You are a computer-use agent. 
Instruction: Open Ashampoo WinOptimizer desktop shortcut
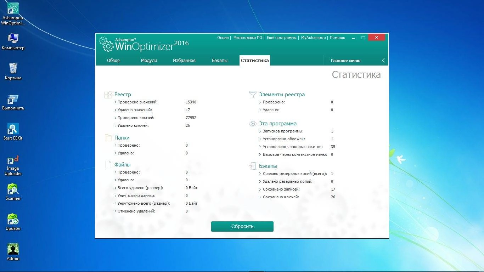(x=13, y=13)
